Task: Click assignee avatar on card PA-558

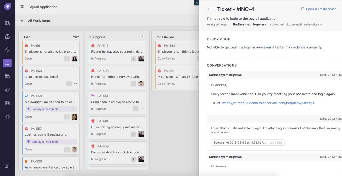Action: 74,117
